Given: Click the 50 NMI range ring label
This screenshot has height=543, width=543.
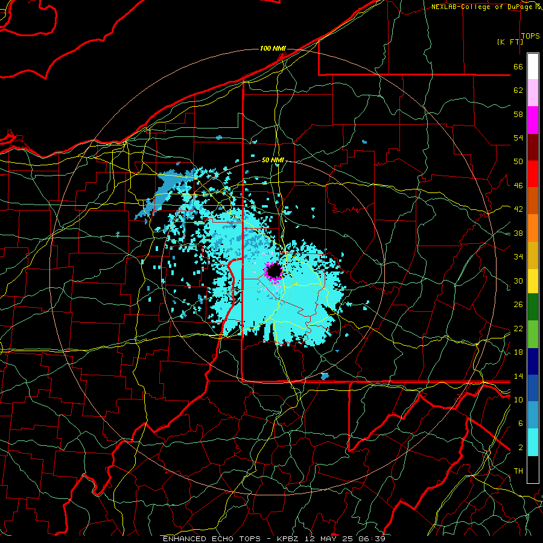Looking at the screenshot, I should (x=273, y=160).
